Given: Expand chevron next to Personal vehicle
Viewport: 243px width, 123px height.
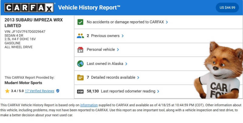Looking at the screenshot, I should coord(118,50).
